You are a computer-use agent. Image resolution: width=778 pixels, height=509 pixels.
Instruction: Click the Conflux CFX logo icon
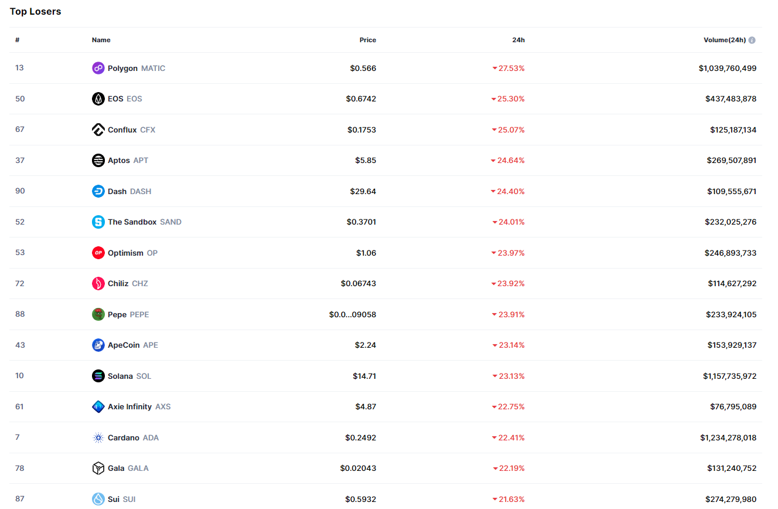point(98,130)
